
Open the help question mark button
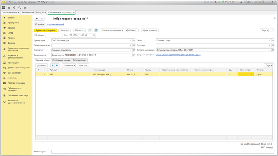point(272,30)
